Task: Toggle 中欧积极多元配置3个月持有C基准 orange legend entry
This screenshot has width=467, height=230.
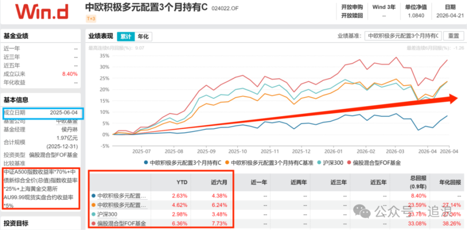Action: [x=270, y=163]
